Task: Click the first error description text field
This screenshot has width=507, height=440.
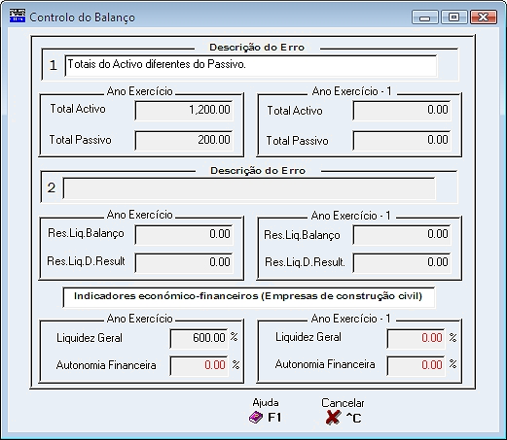Action: point(250,66)
